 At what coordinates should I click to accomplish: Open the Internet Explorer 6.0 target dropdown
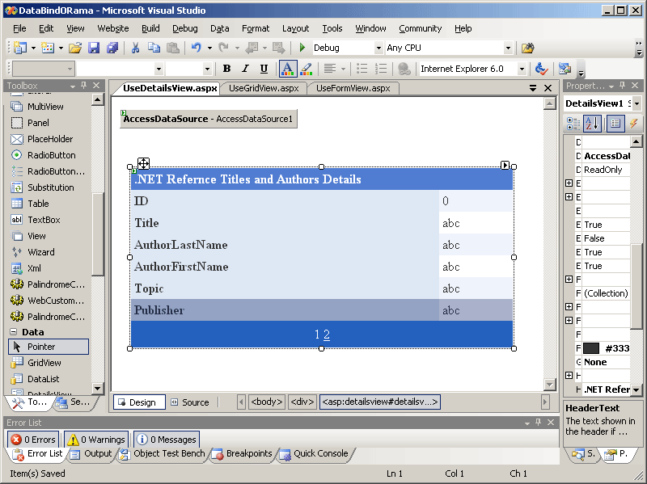pyautogui.click(x=522, y=69)
